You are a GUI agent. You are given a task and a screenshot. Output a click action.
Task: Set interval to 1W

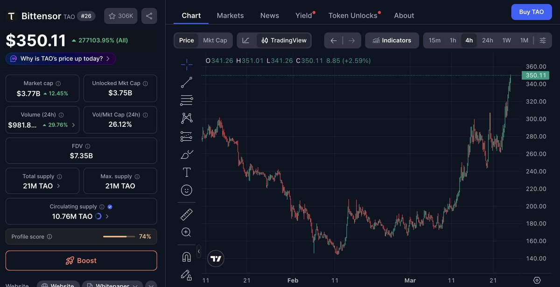[507, 41]
